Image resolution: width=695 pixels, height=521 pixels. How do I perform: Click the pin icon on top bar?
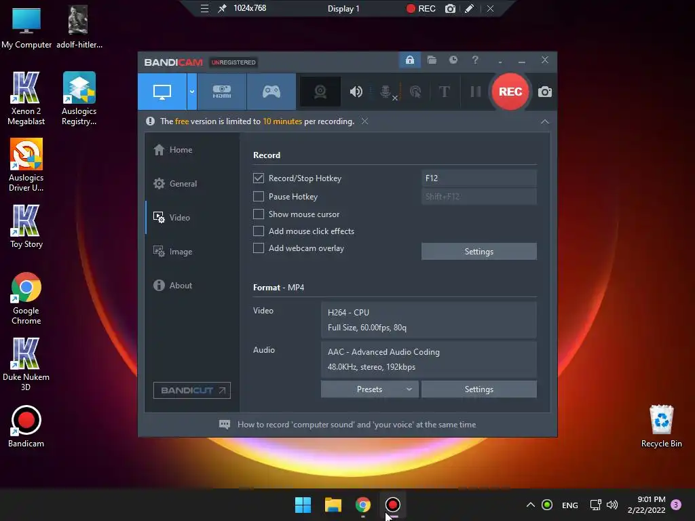pos(222,8)
